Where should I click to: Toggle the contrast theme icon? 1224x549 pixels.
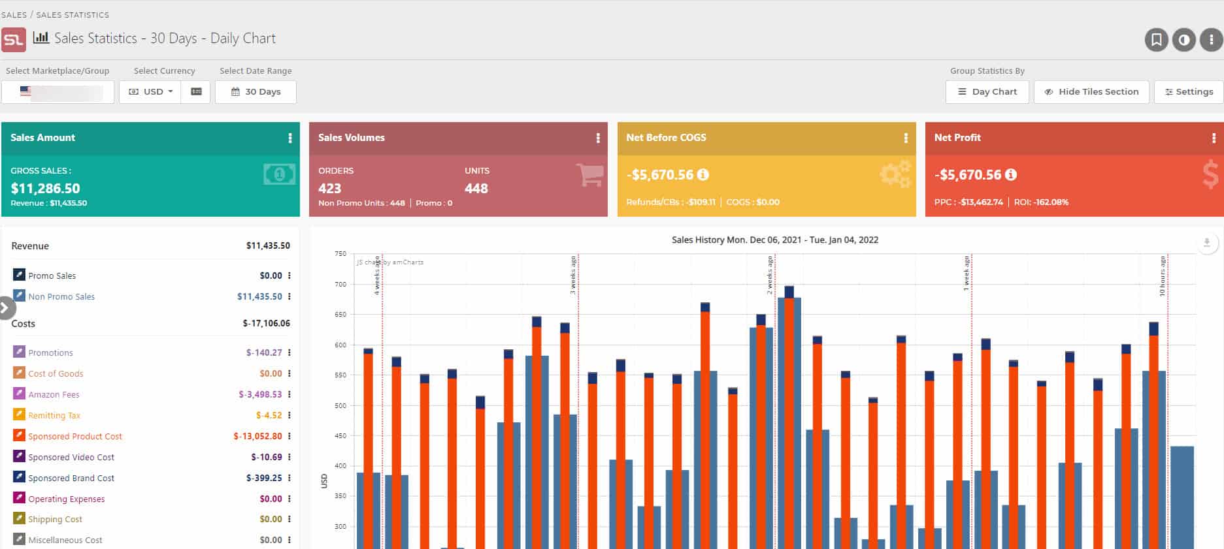(x=1183, y=40)
